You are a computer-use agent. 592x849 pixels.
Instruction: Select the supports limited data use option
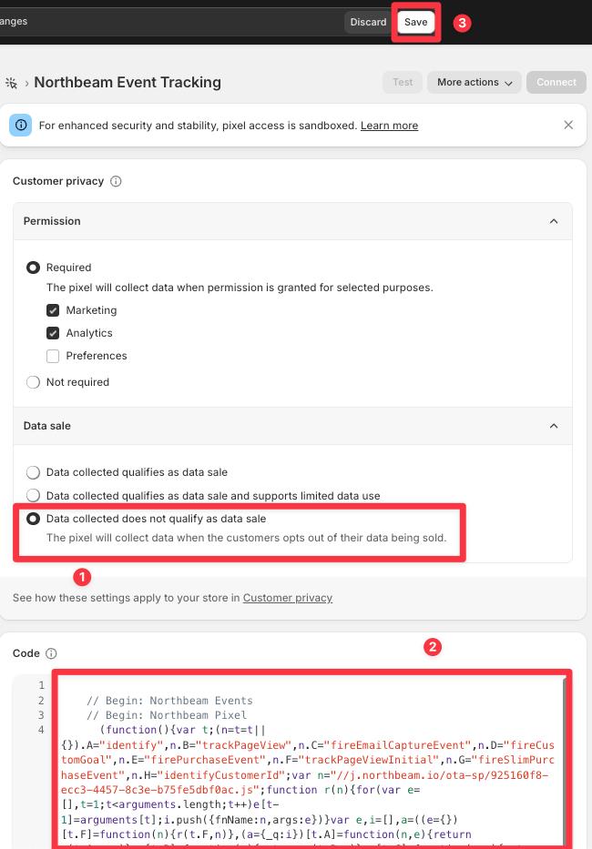click(33, 495)
